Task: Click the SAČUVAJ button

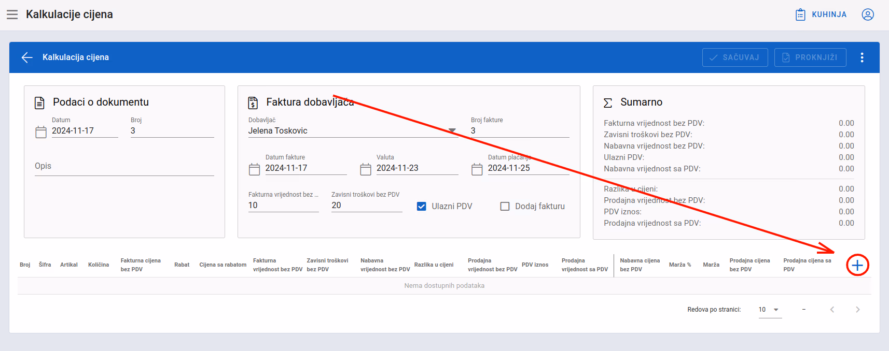Action: [735, 57]
